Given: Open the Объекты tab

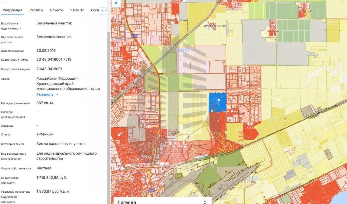Looking at the screenshot, I should 56,10.
